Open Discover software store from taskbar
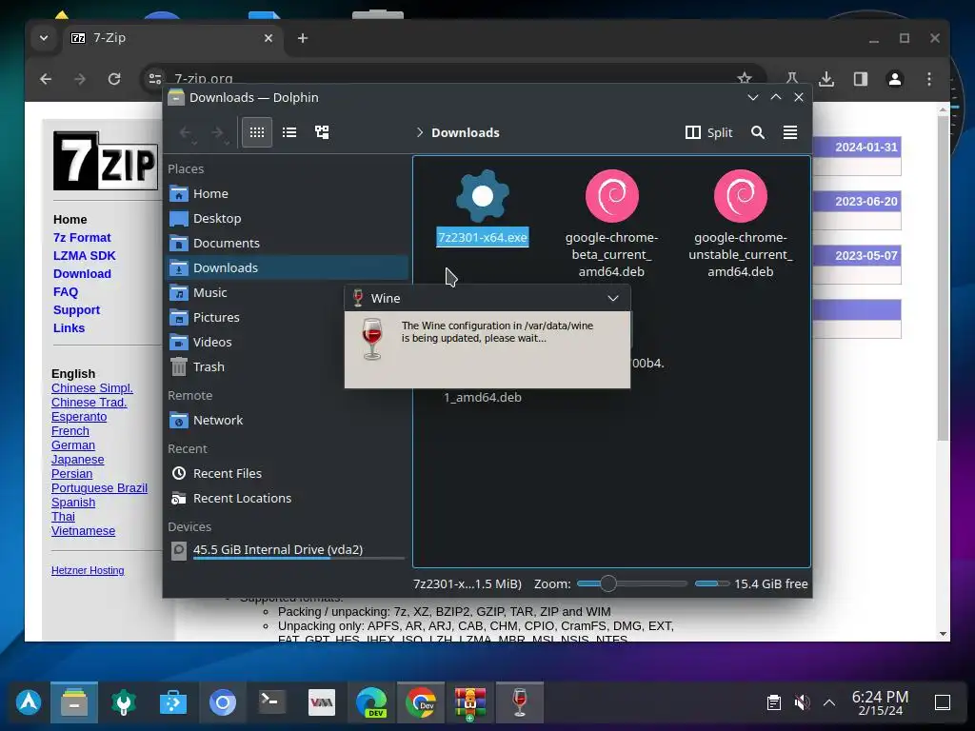This screenshot has height=731, width=975. click(x=173, y=703)
